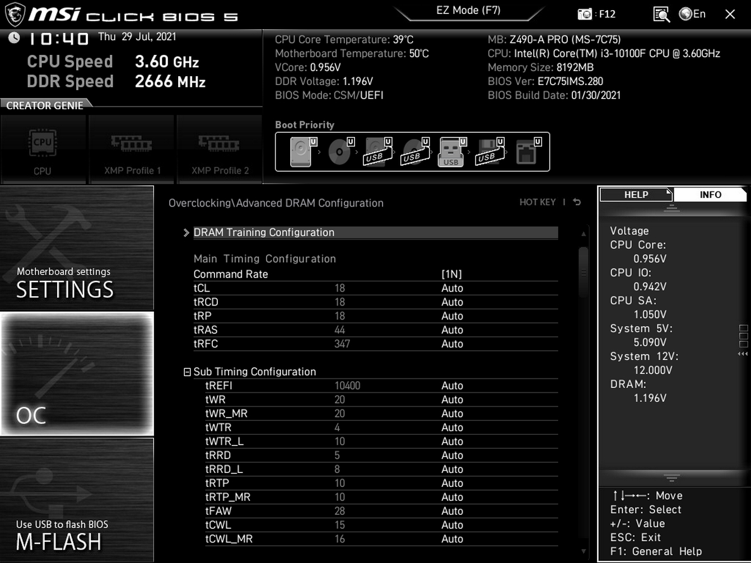Click the scroll down arrow of settings list
The width and height of the screenshot is (751, 563).
tap(584, 551)
